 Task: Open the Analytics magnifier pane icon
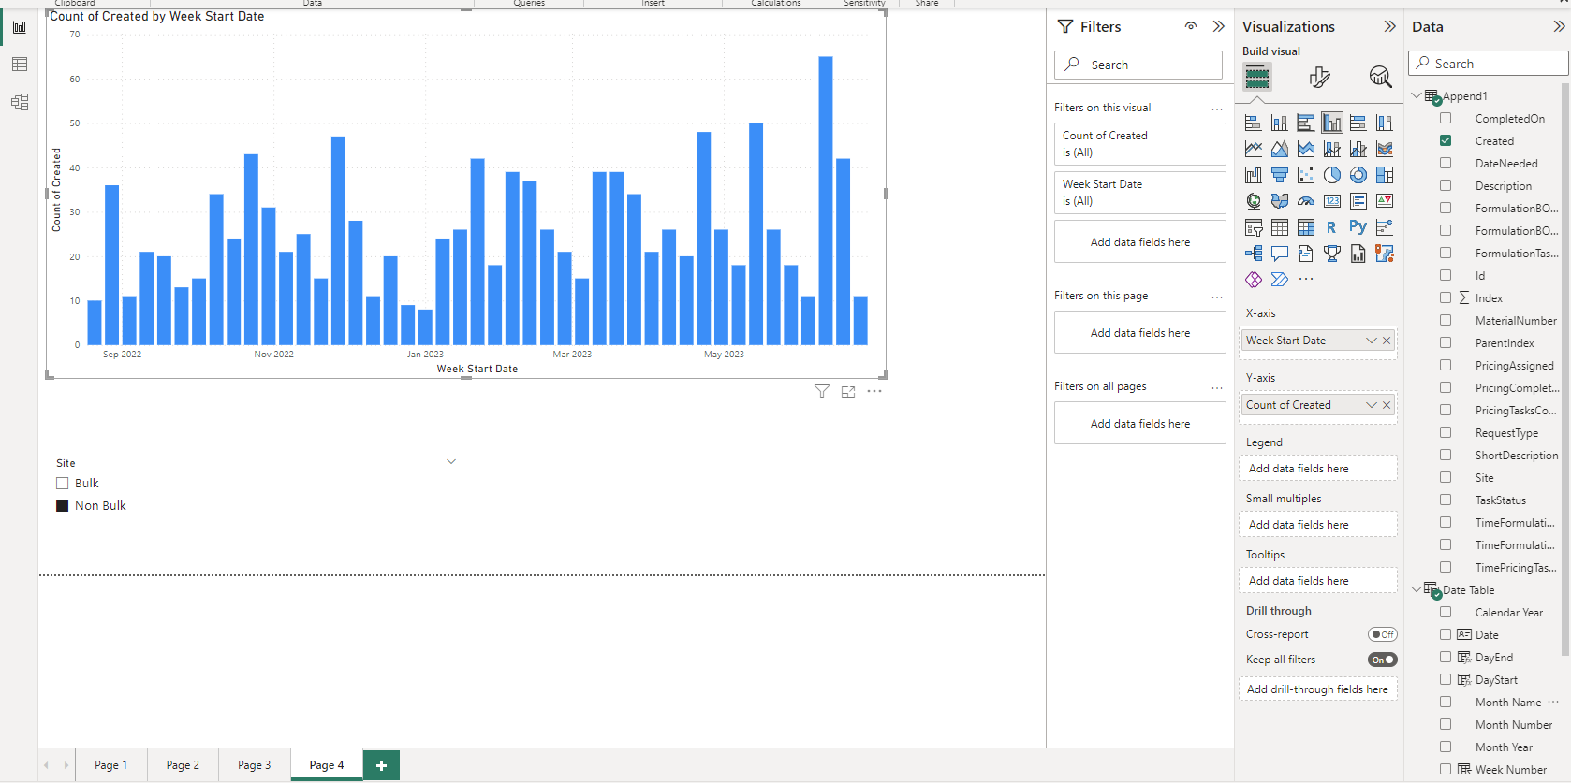1380,77
